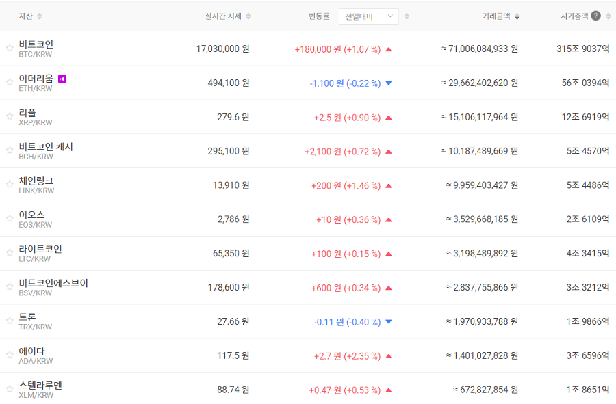Star the 비트코인에스브이 row
Image resolution: width=616 pixels, height=404 pixels.
pyautogui.click(x=10, y=286)
